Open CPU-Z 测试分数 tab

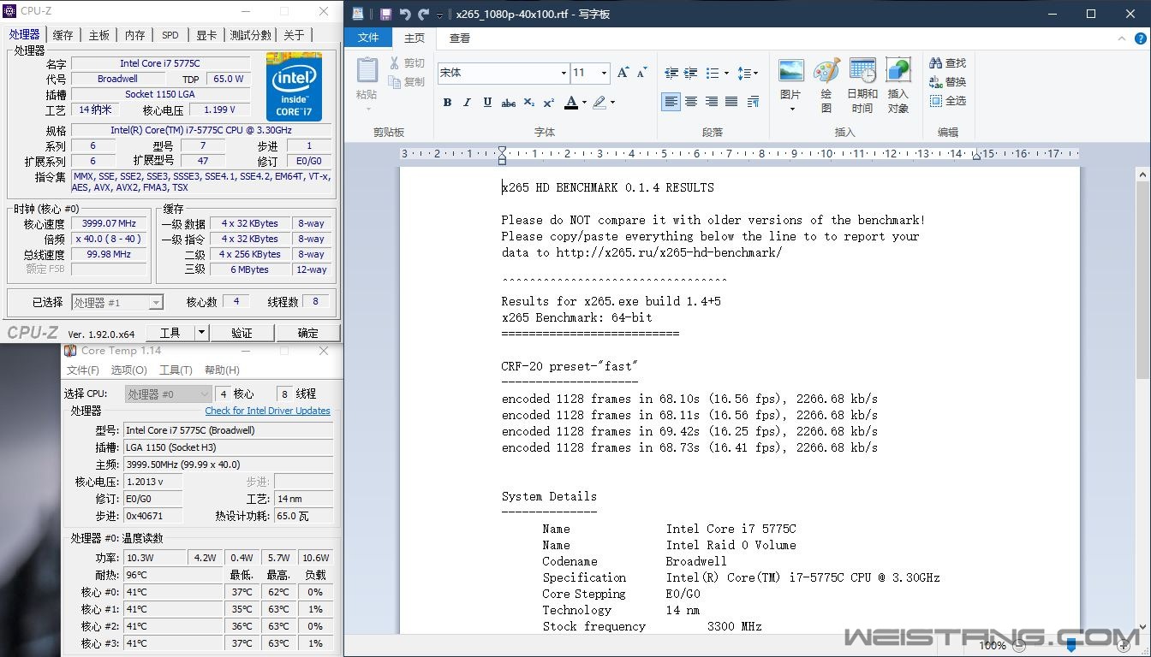[x=251, y=35]
